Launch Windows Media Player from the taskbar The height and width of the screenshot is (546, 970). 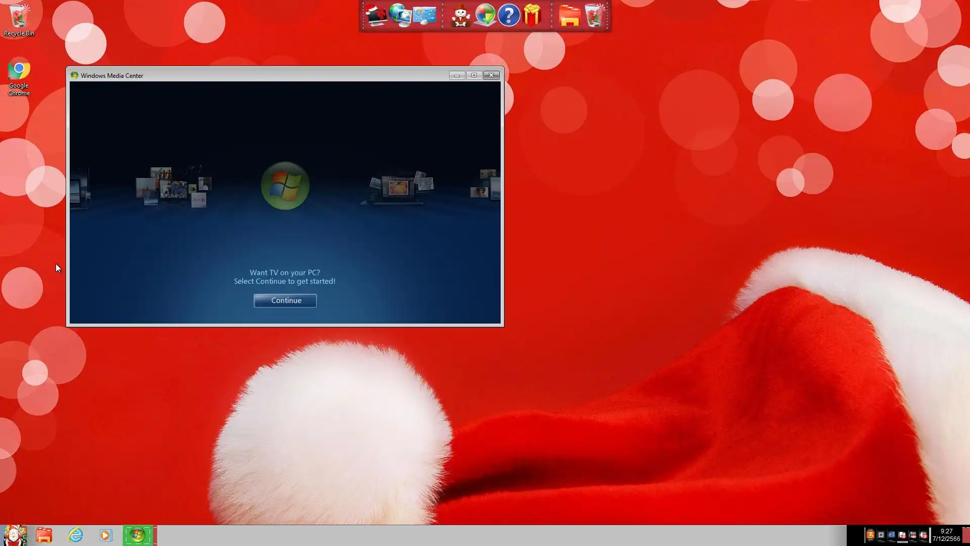pyautogui.click(x=106, y=535)
